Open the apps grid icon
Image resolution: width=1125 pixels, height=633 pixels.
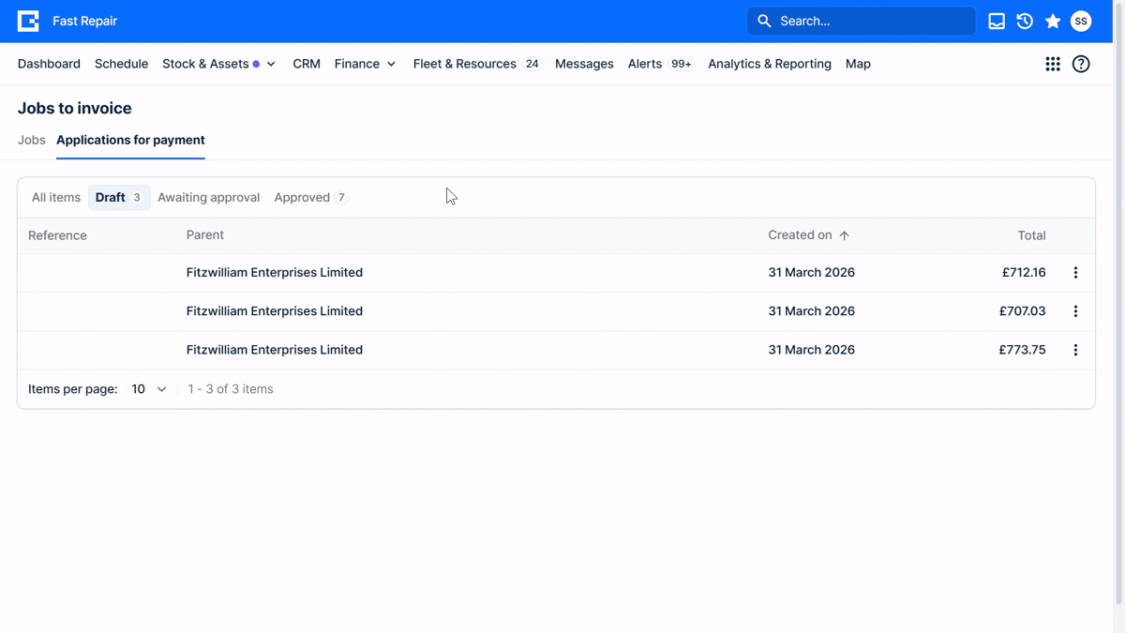pos(1053,64)
